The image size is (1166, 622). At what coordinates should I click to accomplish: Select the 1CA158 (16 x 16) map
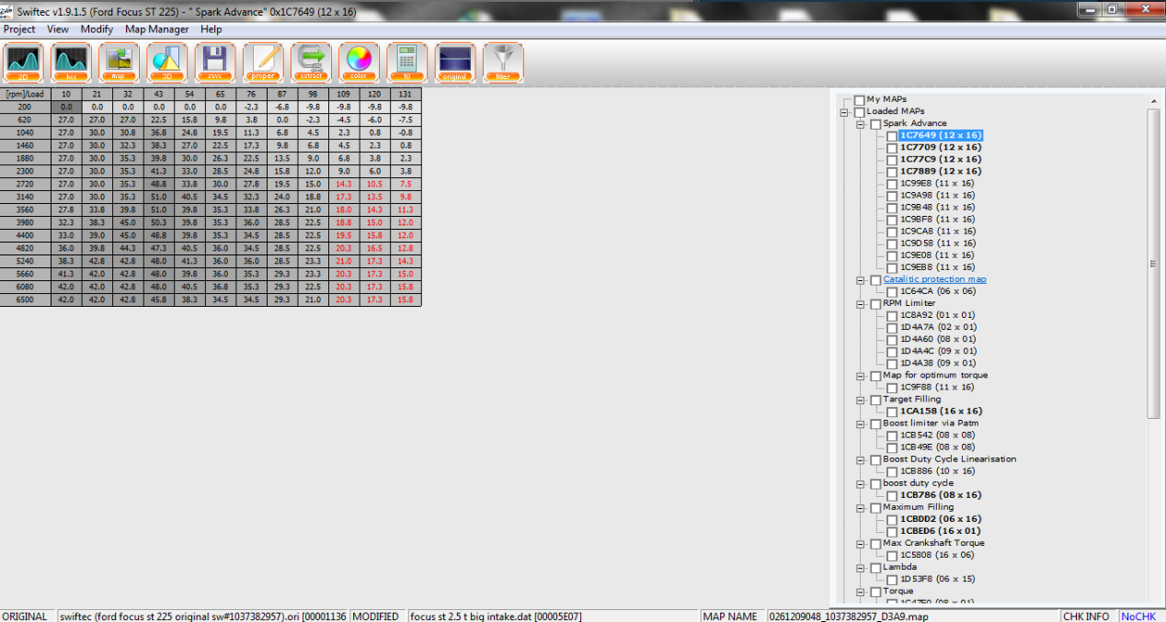point(941,412)
